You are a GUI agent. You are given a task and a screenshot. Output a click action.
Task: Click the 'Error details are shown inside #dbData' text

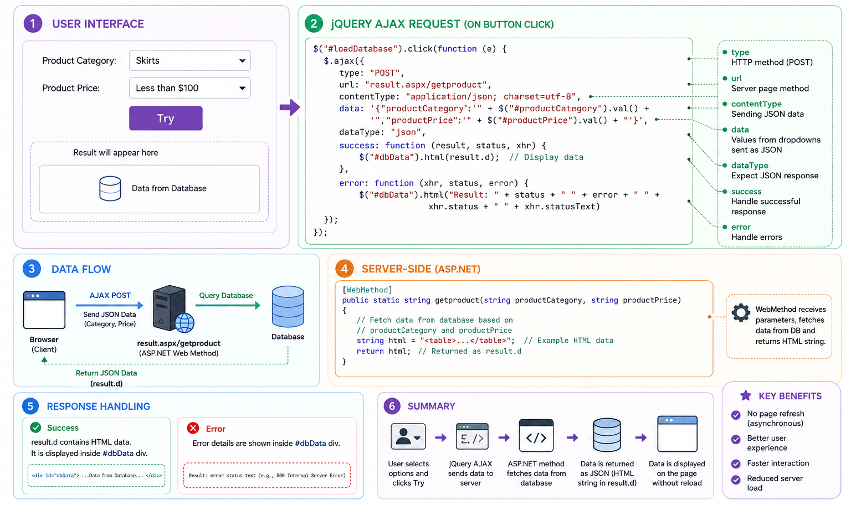pos(266,443)
